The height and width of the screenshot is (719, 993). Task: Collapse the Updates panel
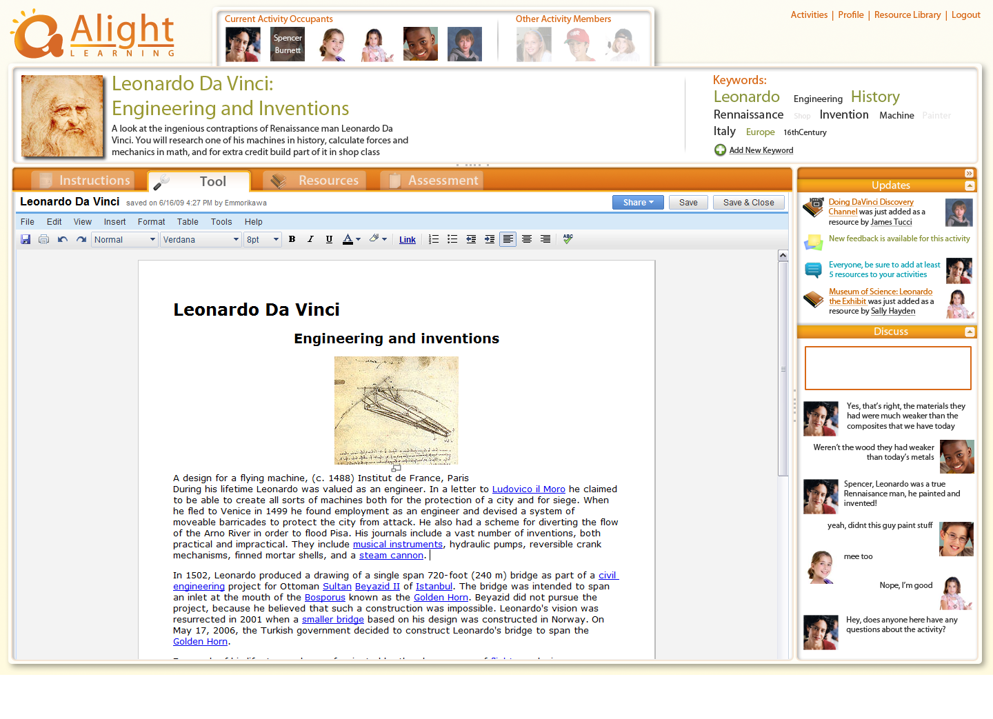click(970, 186)
